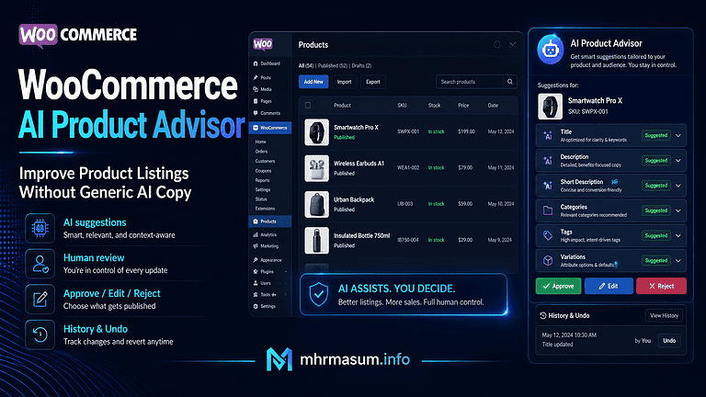The image size is (706, 397).
Task: Approve the AI suggestions
Action: coord(558,286)
